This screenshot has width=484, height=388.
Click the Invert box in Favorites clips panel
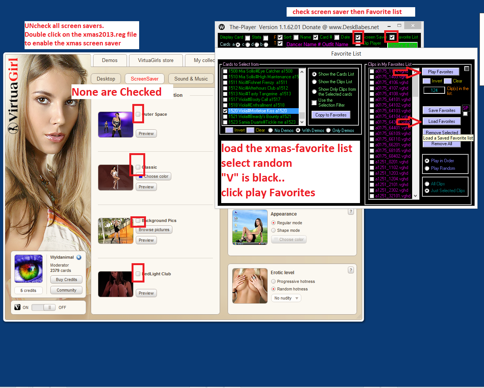(427, 81)
